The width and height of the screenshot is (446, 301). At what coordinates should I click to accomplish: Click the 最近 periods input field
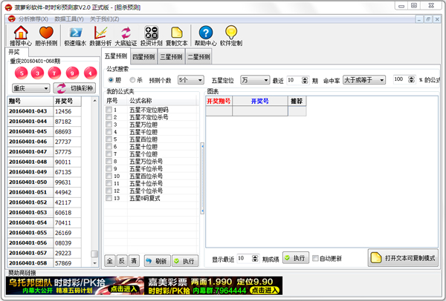coord(294,80)
